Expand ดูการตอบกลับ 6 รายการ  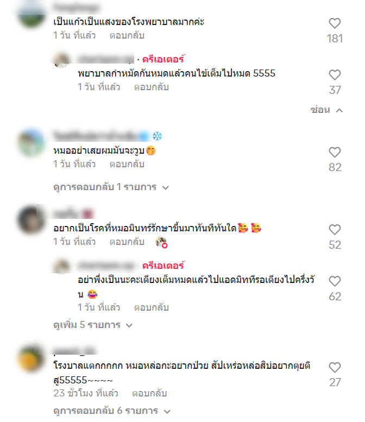[x=112, y=411]
